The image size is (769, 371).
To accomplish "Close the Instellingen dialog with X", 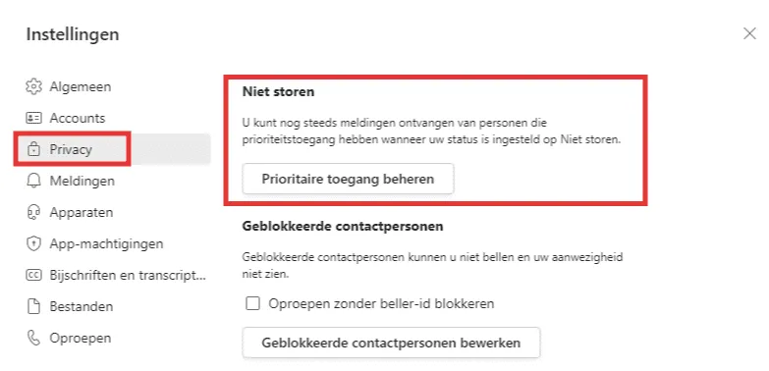I will click(x=749, y=33).
